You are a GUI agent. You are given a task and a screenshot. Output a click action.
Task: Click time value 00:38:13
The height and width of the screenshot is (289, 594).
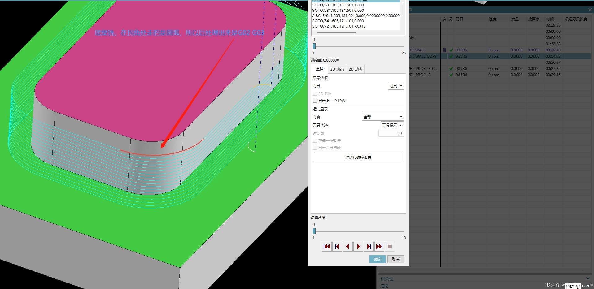pyautogui.click(x=553, y=50)
